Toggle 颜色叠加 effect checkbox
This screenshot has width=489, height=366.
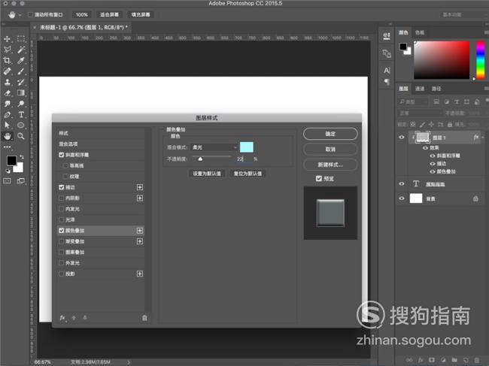pyautogui.click(x=62, y=231)
